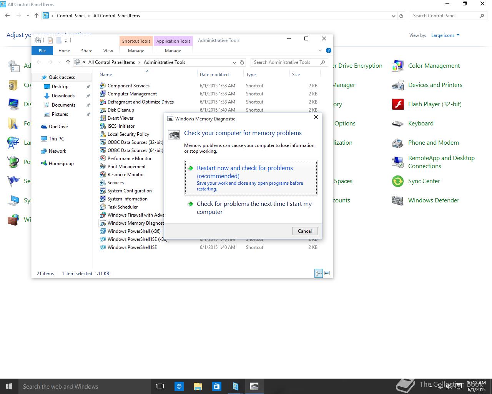Select OneDrive in navigation pane

58,127
